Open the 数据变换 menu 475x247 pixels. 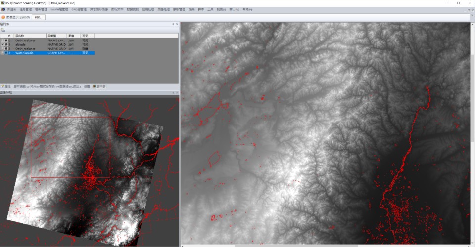(x=133, y=9)
